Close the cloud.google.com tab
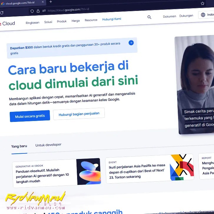214x214 pixels. [43, 2]
